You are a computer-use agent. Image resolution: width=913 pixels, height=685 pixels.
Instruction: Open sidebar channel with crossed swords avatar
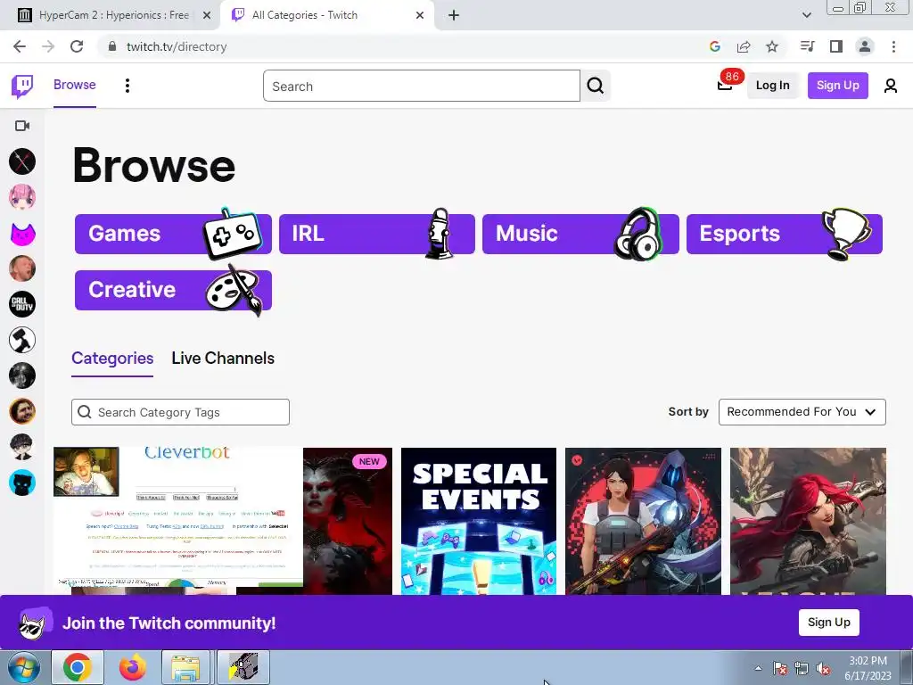22,161
